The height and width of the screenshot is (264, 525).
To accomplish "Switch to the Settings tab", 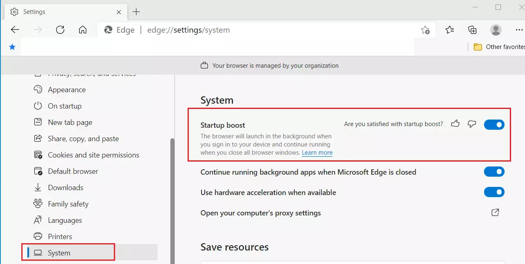I will tap(34, 11).
